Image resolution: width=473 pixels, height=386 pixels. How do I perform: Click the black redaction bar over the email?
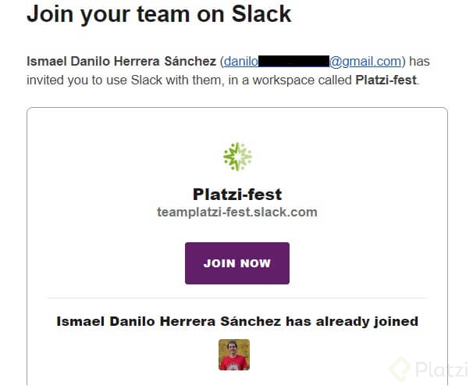point(293,61)
